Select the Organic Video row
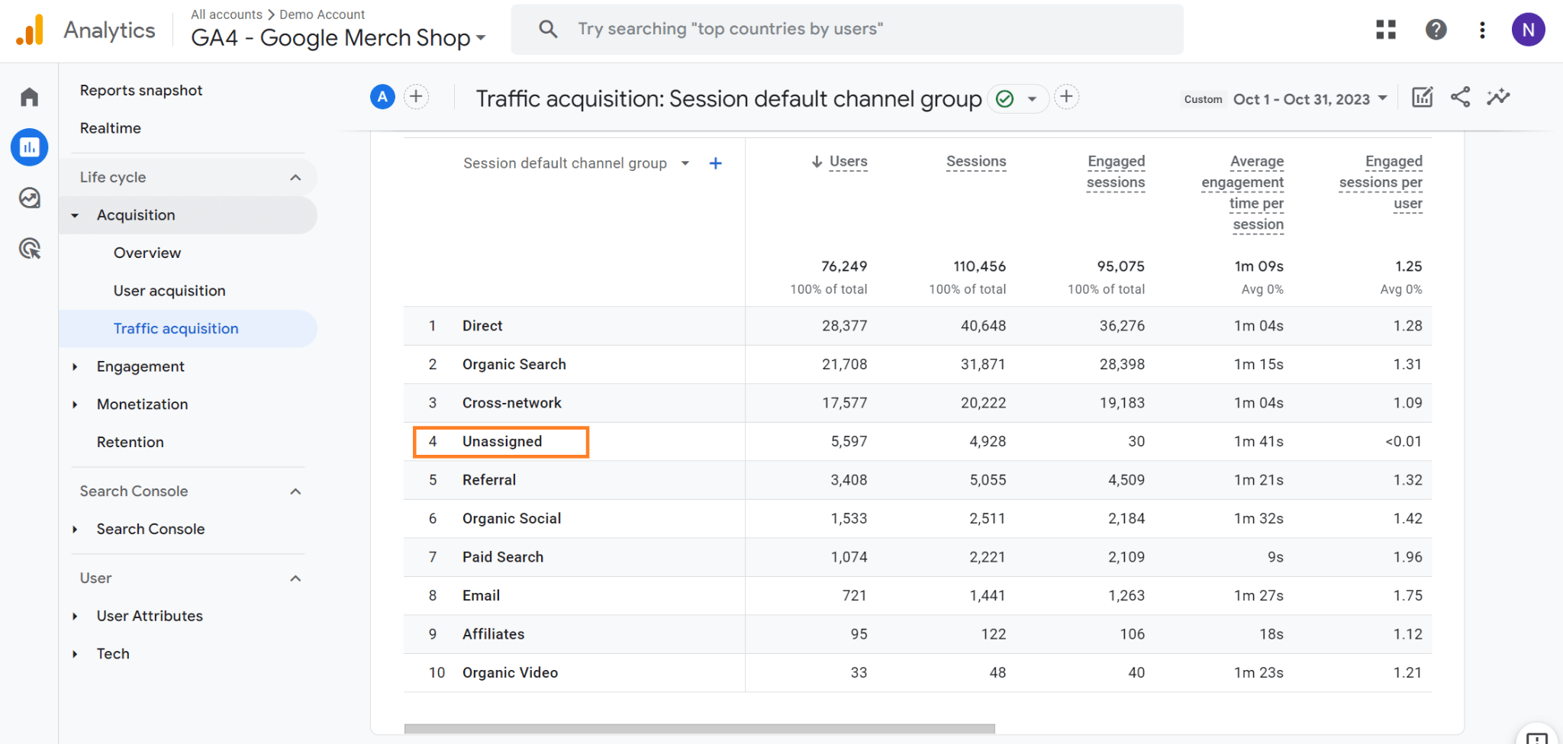 [917, 673]
